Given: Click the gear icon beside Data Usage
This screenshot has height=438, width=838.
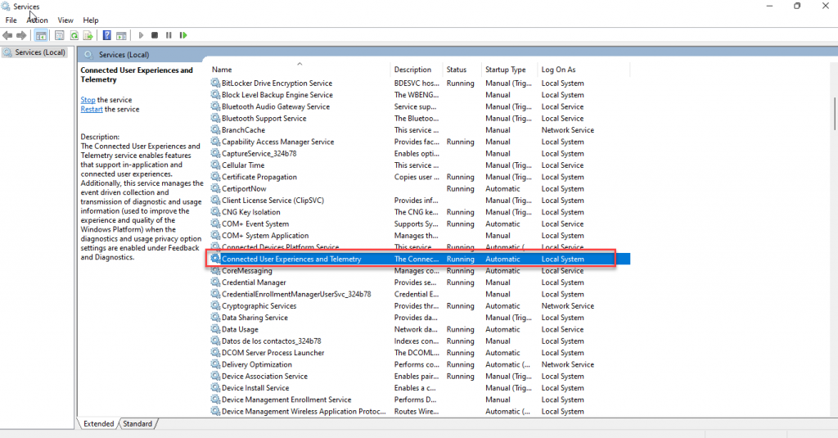Looking at the screenshot, I should tap(215, 329).
